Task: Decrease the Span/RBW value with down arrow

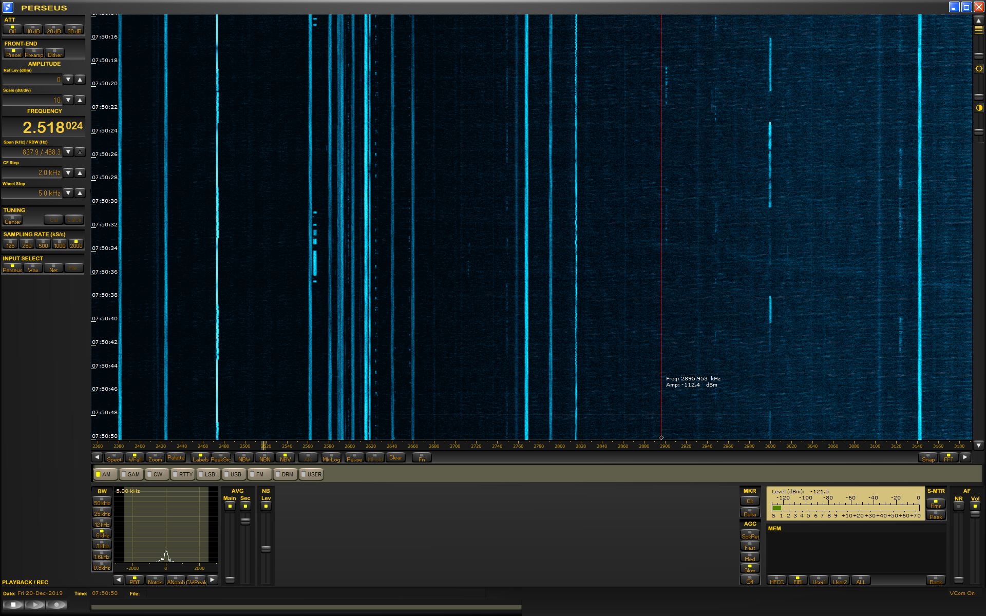Action: (68, 152)
